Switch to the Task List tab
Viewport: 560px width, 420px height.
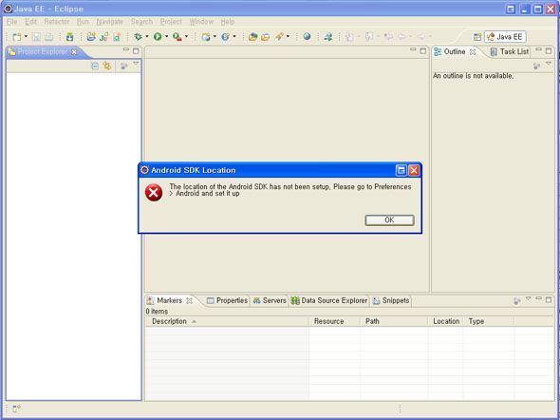coord(510,52)
